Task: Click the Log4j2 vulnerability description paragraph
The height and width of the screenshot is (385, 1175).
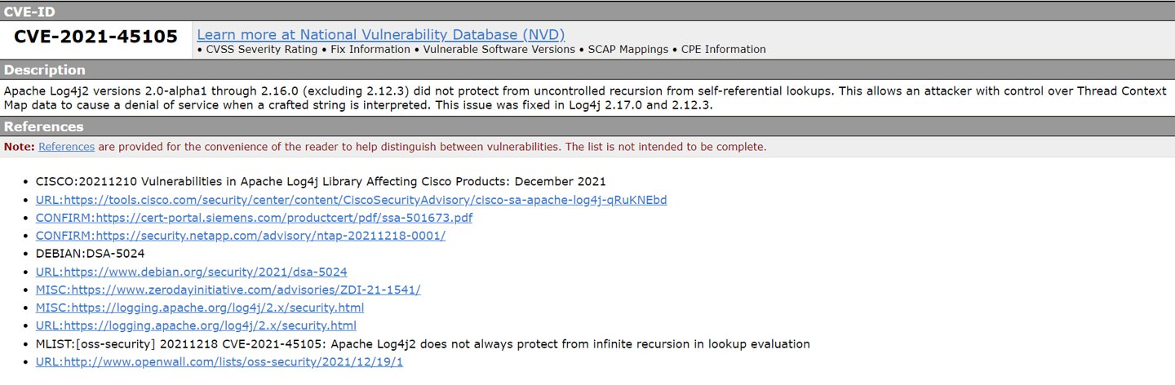Action: coord(585,98)
